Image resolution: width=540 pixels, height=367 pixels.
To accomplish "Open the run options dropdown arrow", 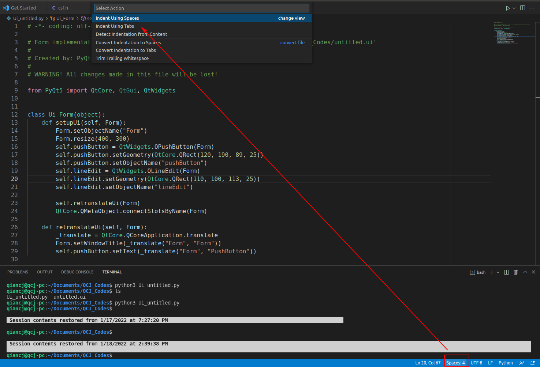I will coord(513,8).
